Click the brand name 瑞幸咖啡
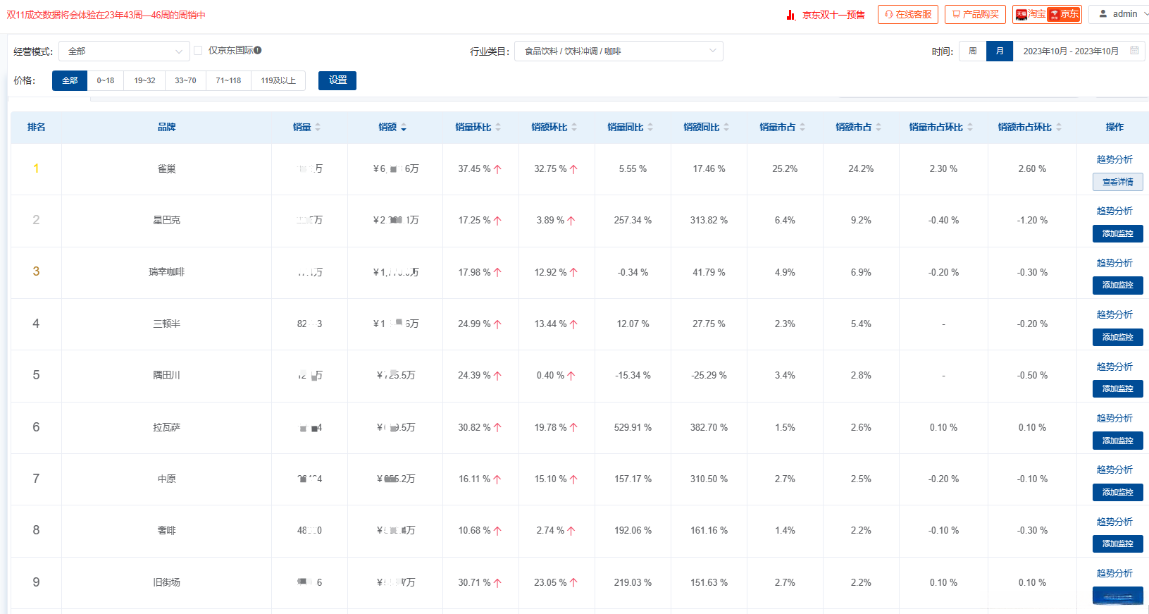The image size is (1149, 614). coord(167,272)
